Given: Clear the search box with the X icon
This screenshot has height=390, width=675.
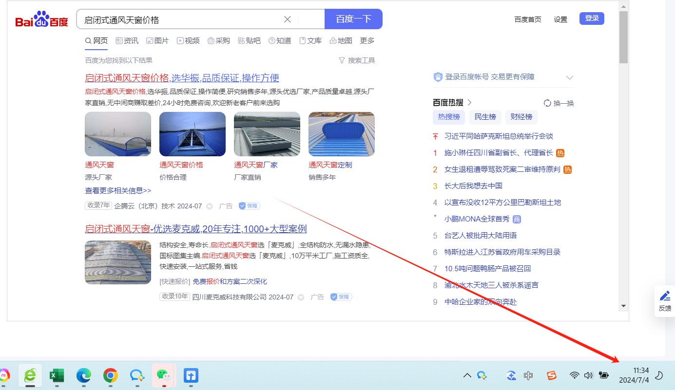Looking at the screenshot, I should tap(288, 19).
